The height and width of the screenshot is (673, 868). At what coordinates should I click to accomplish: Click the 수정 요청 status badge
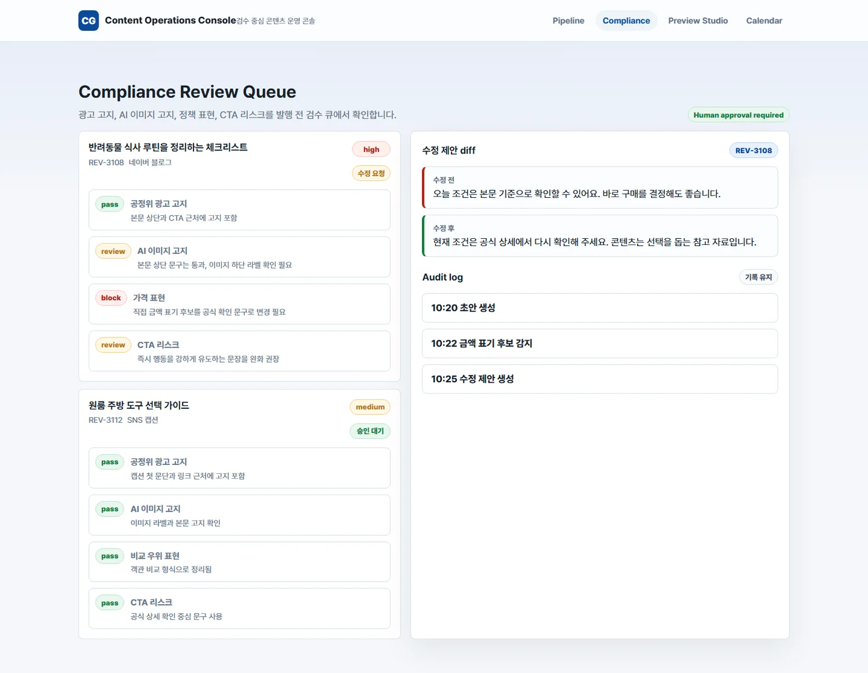[371, 174]
